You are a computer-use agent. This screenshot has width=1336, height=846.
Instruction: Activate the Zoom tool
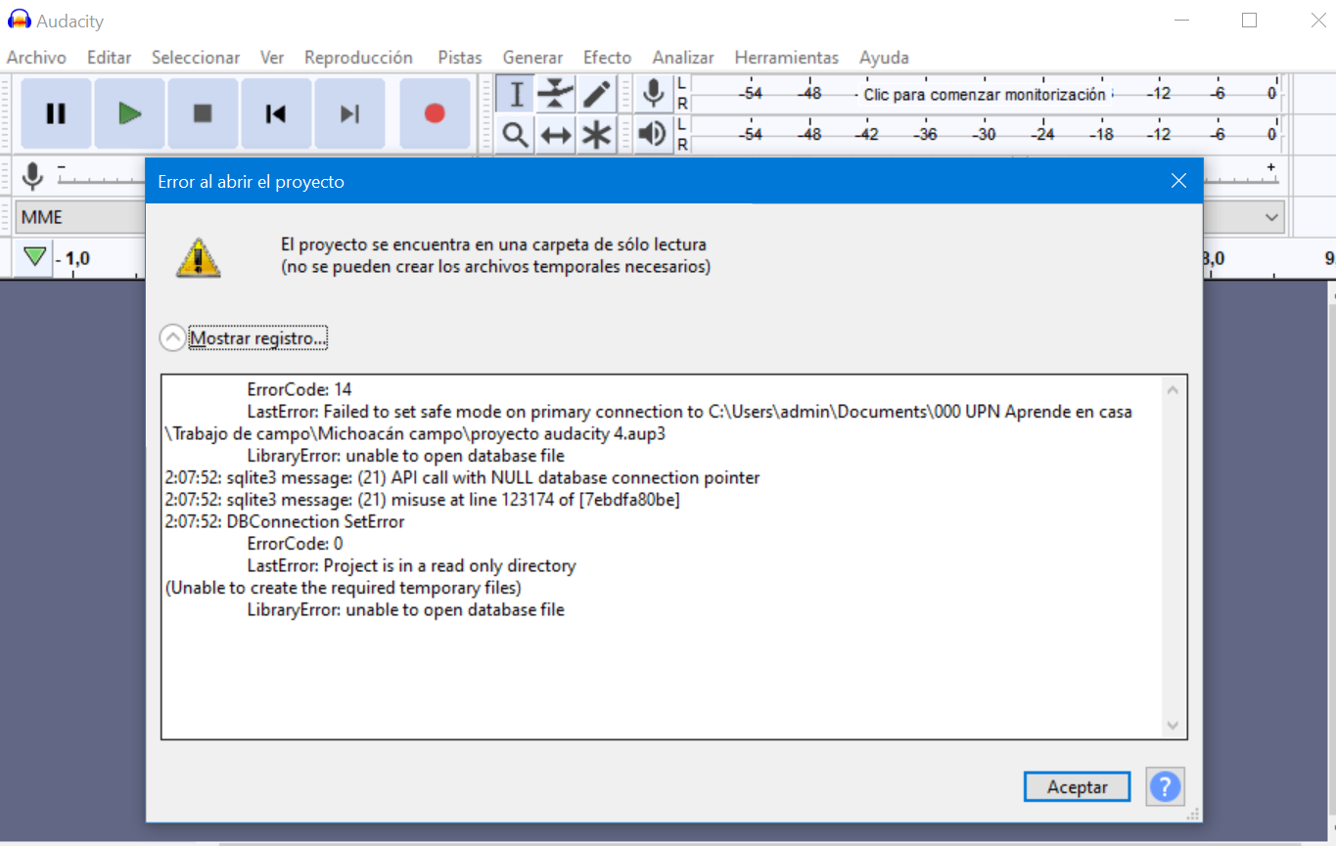point(515,134)
